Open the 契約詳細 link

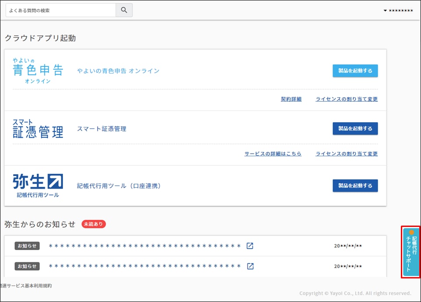pos(291,99)
